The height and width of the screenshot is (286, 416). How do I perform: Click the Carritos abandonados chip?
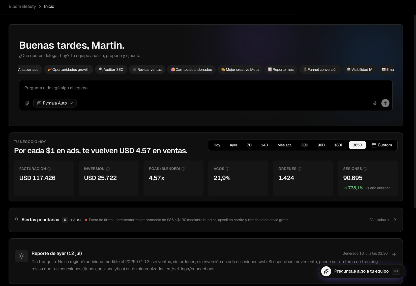coord(191,69)
